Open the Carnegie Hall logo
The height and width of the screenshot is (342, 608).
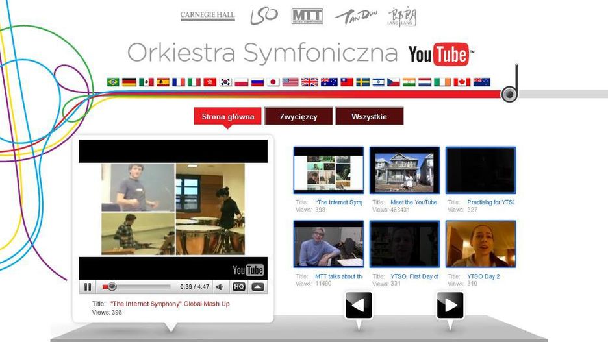point(207,16)
